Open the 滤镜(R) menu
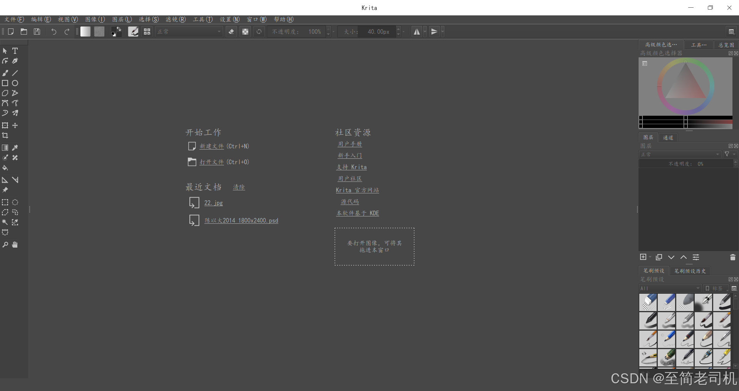This screenshot has width=739, height=391. 176,19
